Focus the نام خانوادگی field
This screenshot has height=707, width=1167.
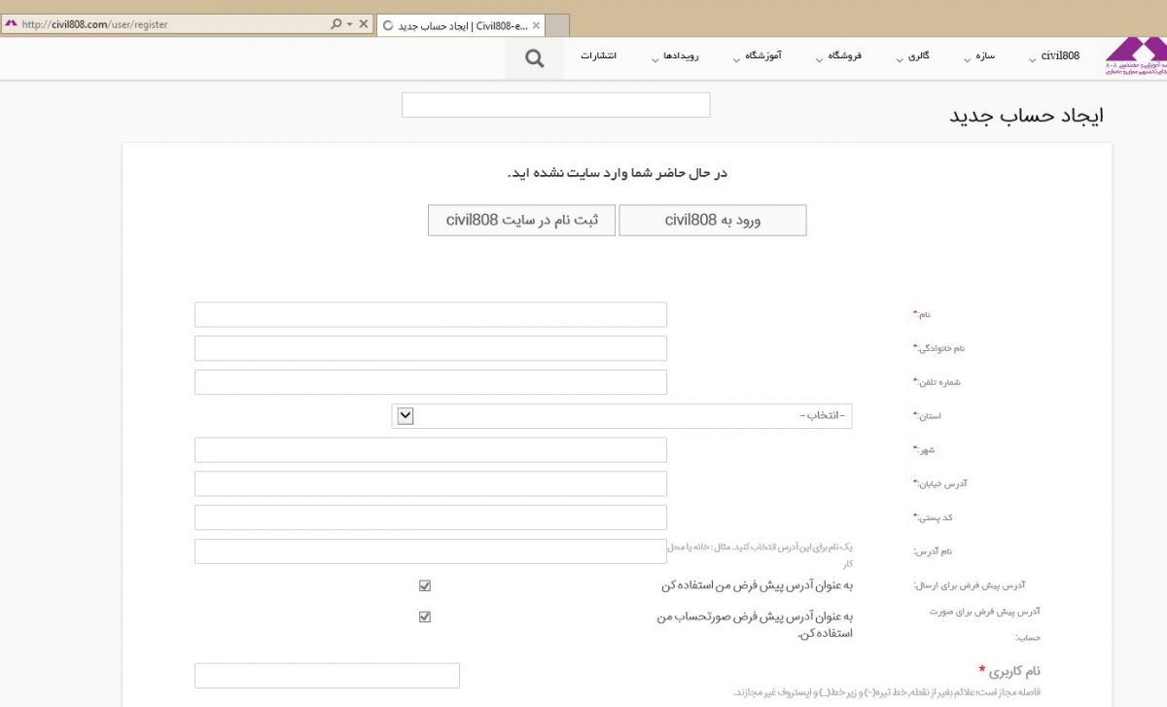(431, 348)
